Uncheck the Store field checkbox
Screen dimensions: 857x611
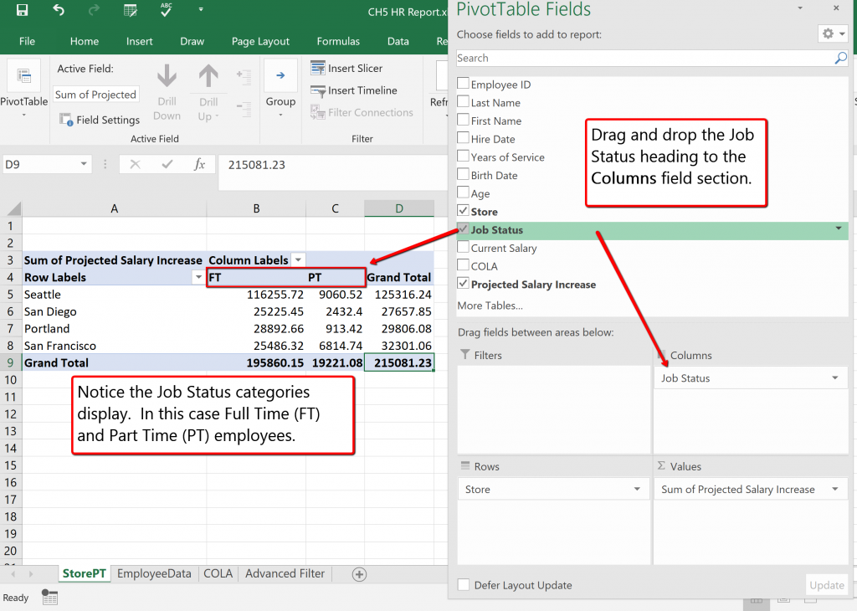(463, 212)
